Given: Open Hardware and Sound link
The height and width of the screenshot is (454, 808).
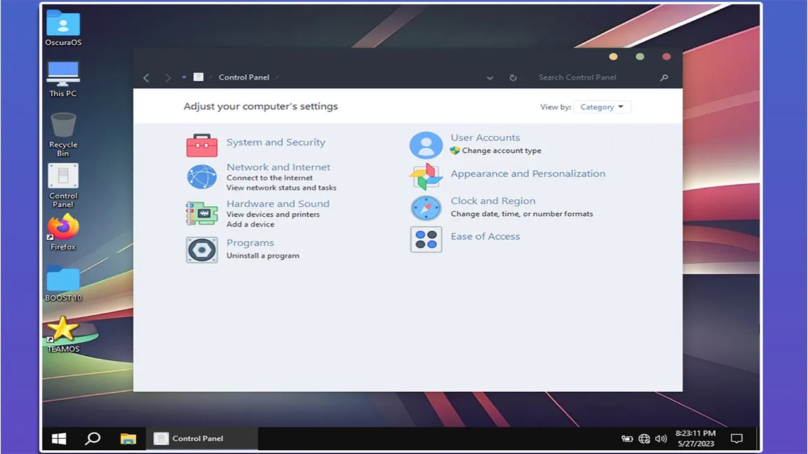Looking at the screenshot, I should (x=278, y=204).
